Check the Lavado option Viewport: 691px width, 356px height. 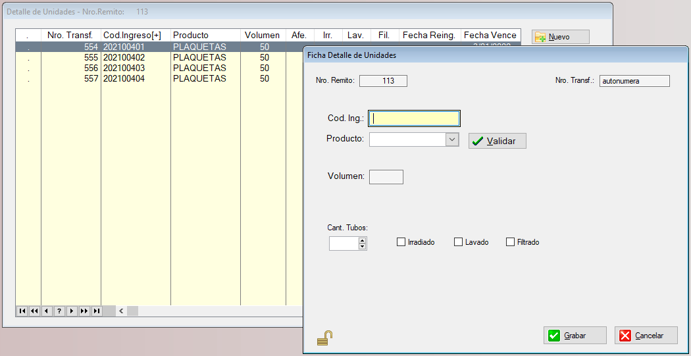click(x=458, y=242)
